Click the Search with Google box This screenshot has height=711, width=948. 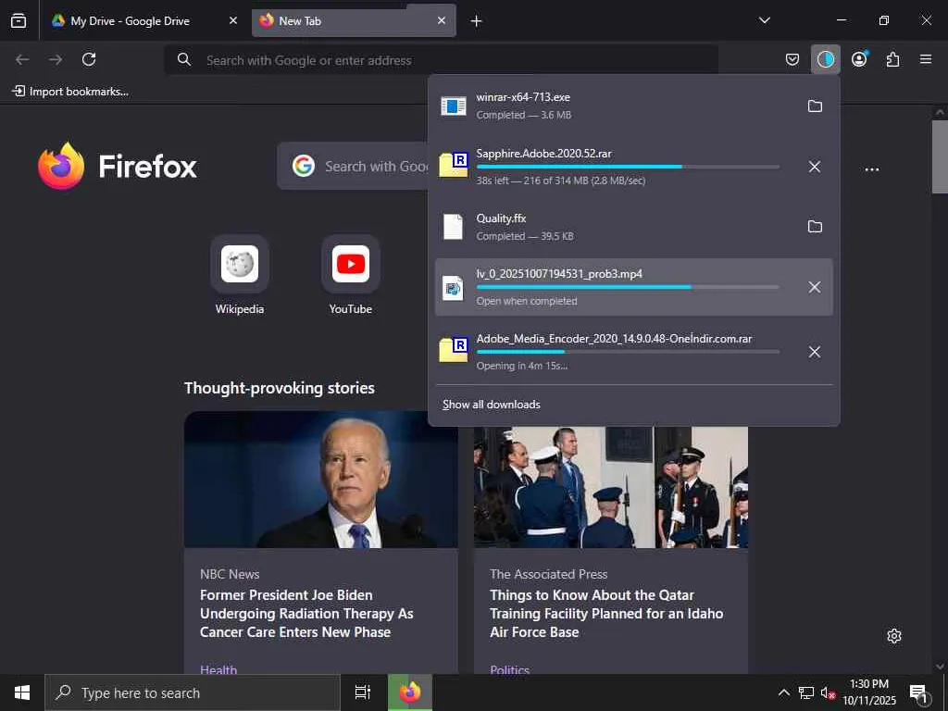(355, 167)
